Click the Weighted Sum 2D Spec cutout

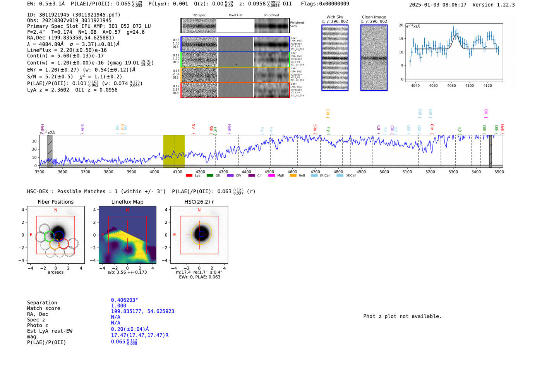point(199,26)
